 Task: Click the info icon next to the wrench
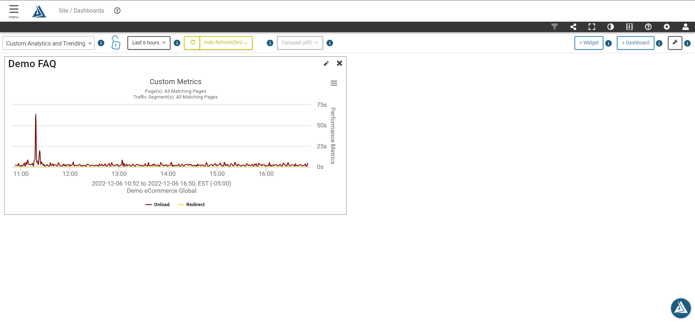pos(687,43)
